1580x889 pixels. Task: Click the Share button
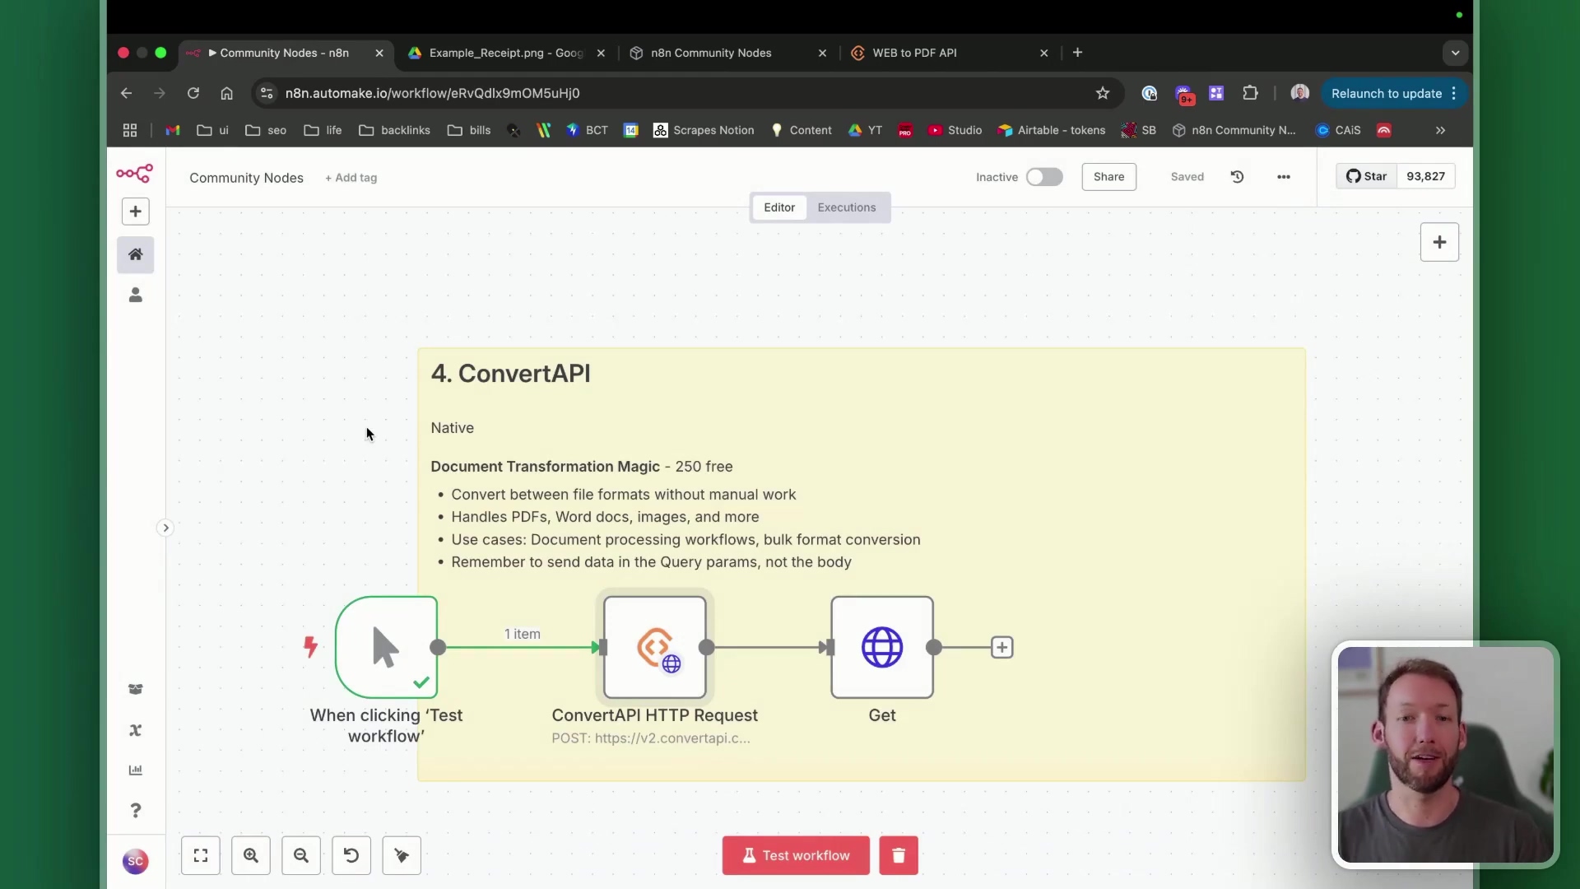pos(1108,177)
